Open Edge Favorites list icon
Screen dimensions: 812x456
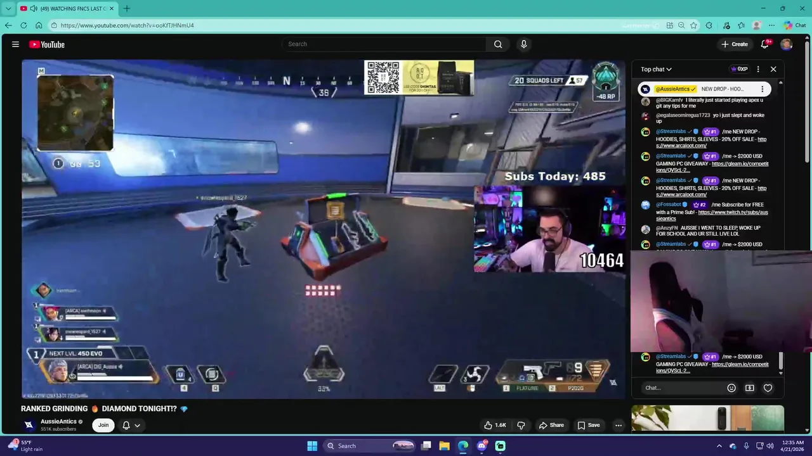[741, 25]
